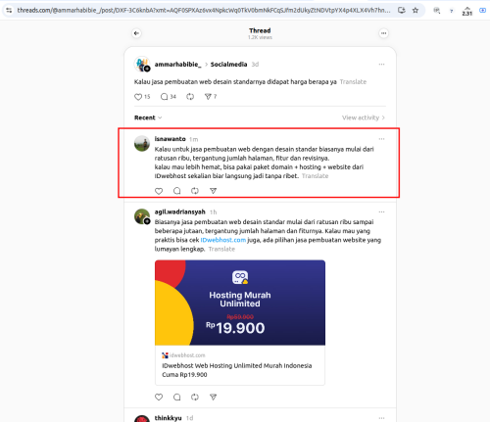Repost the agil.wadriansyah reply
The width and height of the screenshot is (490, 422).
(195, 398)
